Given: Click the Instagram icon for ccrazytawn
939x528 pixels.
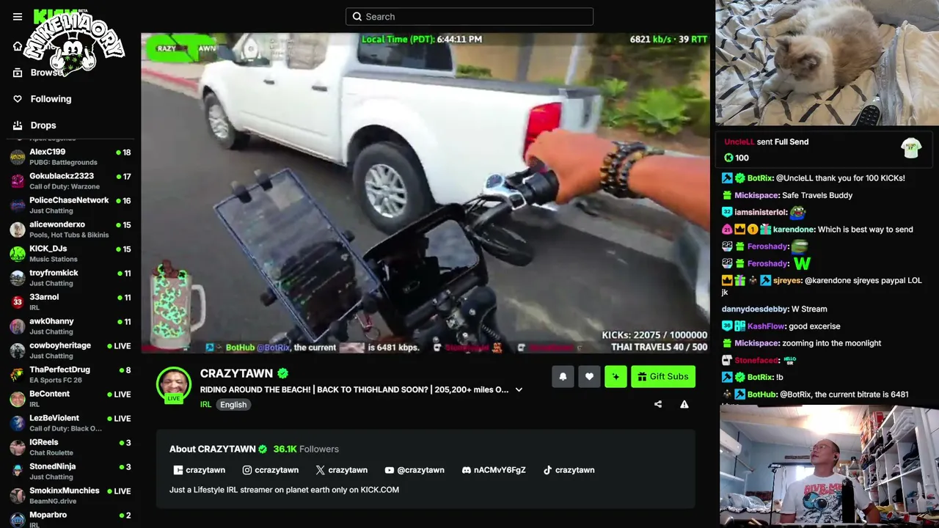Looking at the screenshot, I should (x=247, y=470).
